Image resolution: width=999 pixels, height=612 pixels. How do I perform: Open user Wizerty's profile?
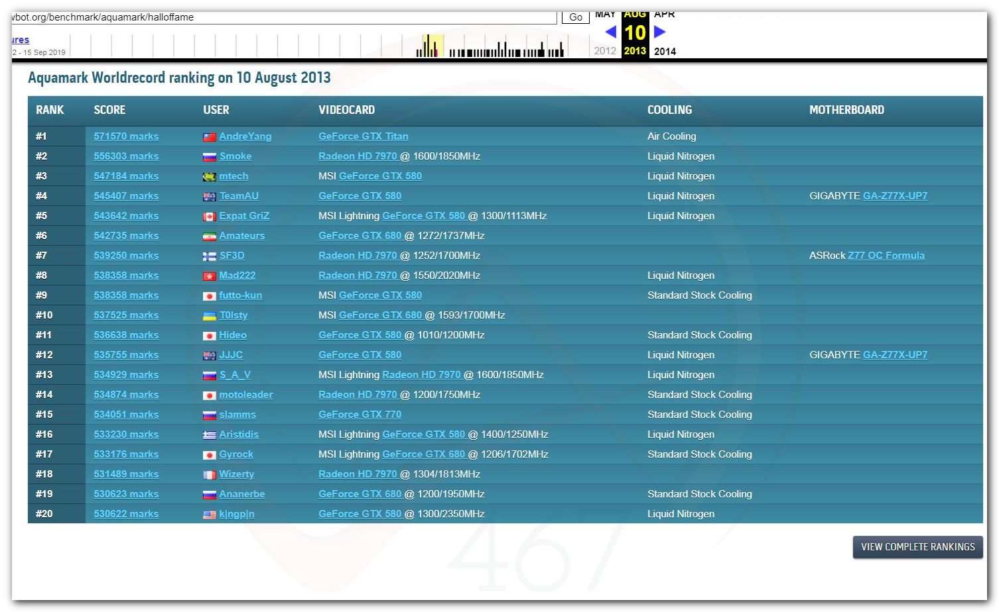pyautogui.click(x=237, y=474)
